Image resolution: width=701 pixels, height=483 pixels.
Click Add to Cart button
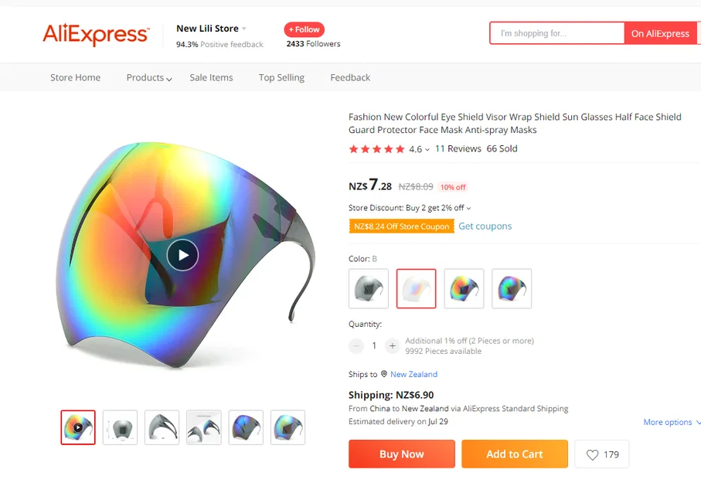click(x=515, y=454)
